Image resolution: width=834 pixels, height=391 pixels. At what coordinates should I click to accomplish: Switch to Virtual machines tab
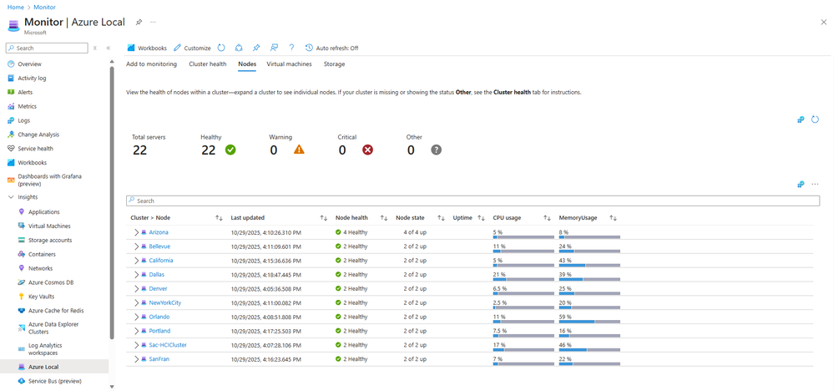tap(290, 63)
